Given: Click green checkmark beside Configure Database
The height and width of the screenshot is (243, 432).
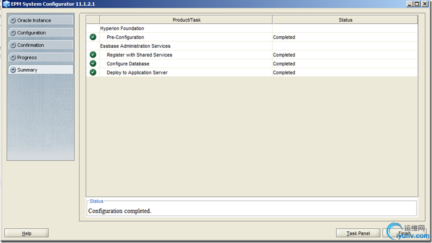Looking at the screenshot, I should pyautogui.click(x=93, y=63).
